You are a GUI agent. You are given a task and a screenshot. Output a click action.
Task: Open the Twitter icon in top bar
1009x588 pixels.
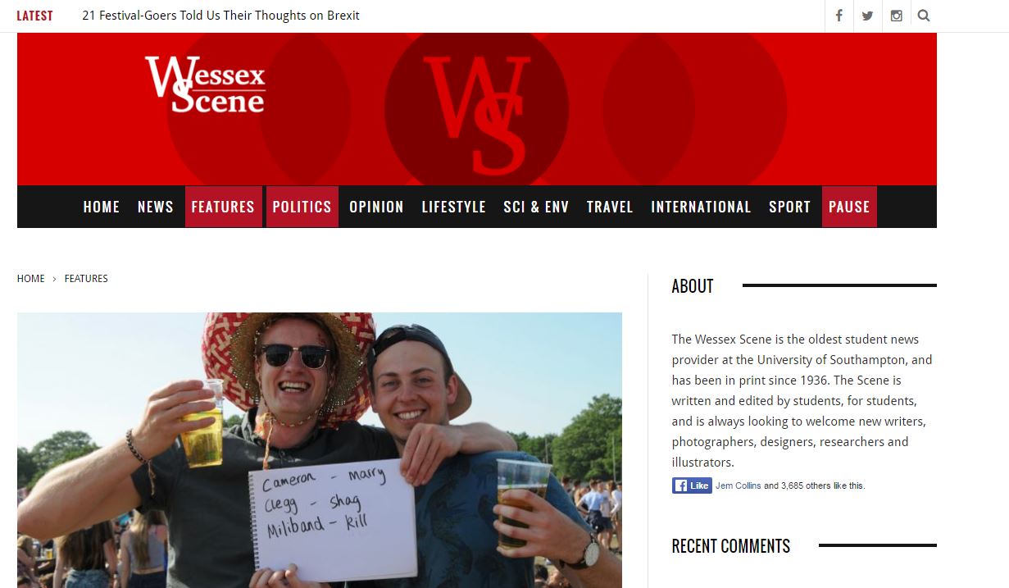coord(867,16)
